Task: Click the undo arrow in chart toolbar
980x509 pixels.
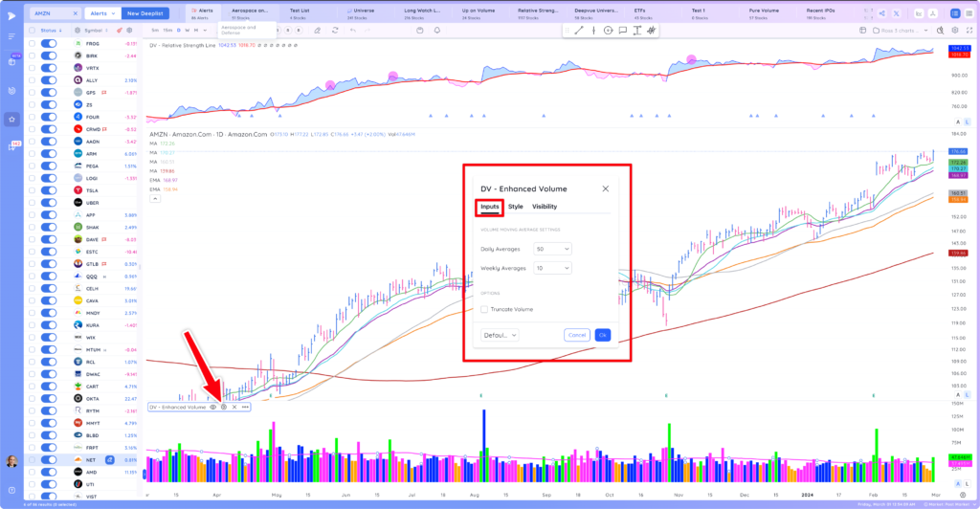Action: [353, 30]
